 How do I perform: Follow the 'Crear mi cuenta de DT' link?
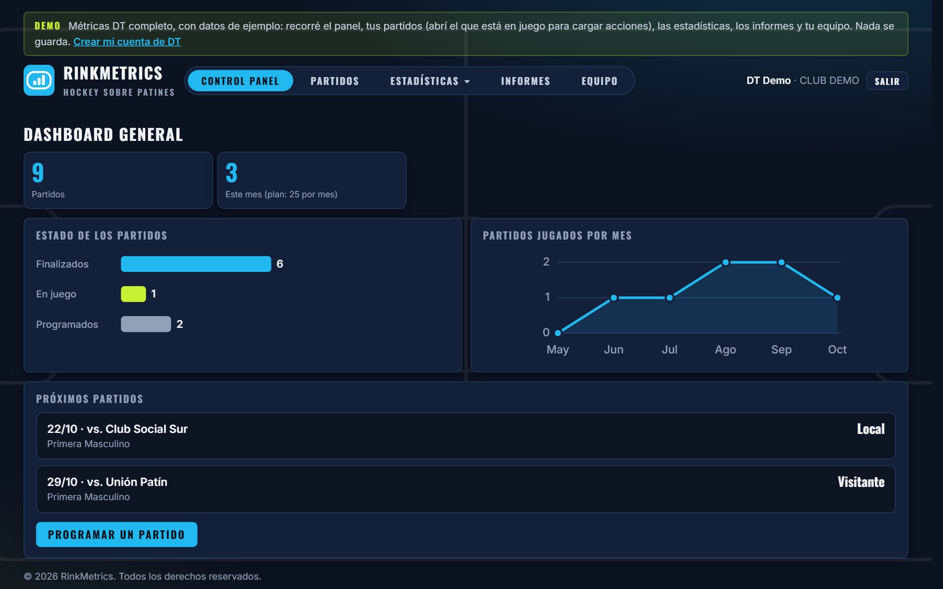127,42
